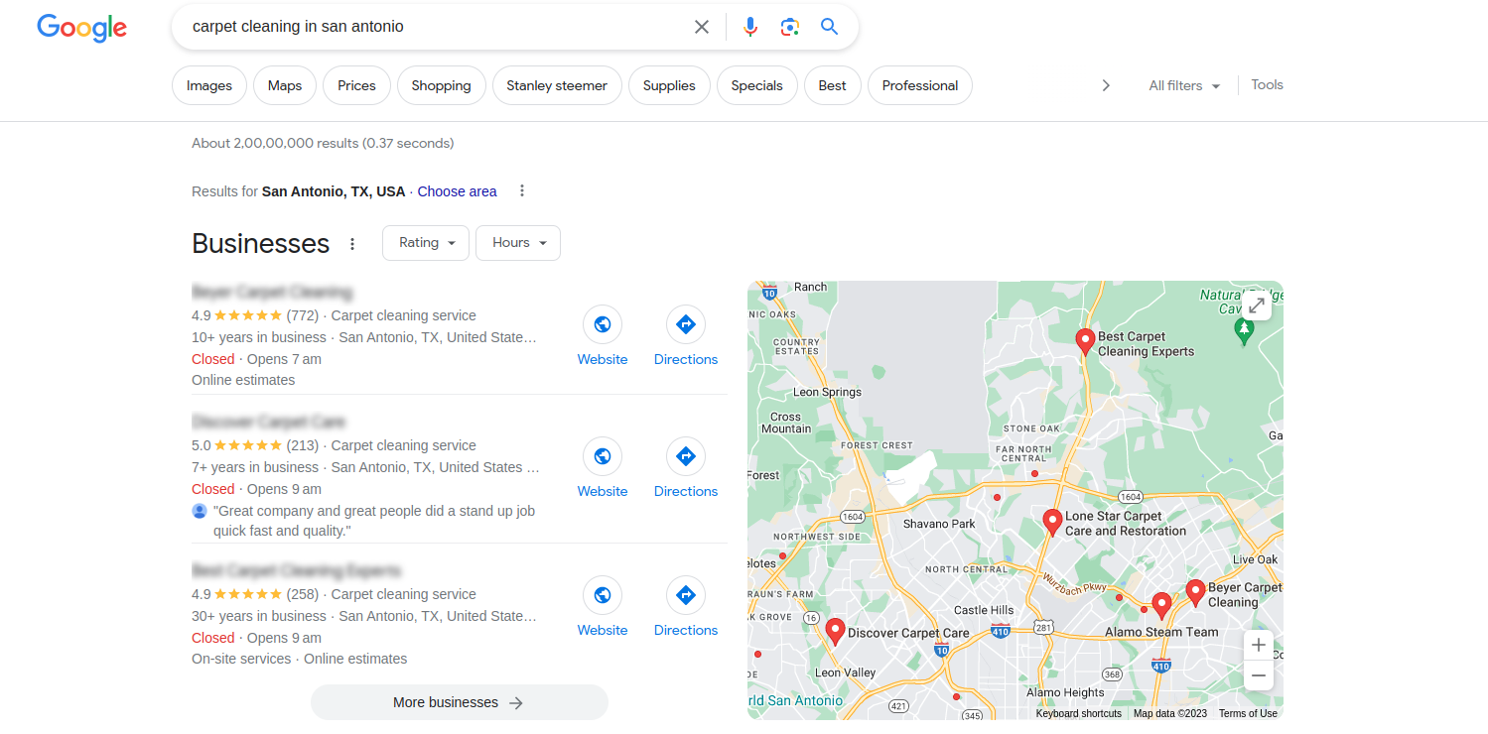Open the Tools menu
The image size is (1488, 734).
(1268, 85)
